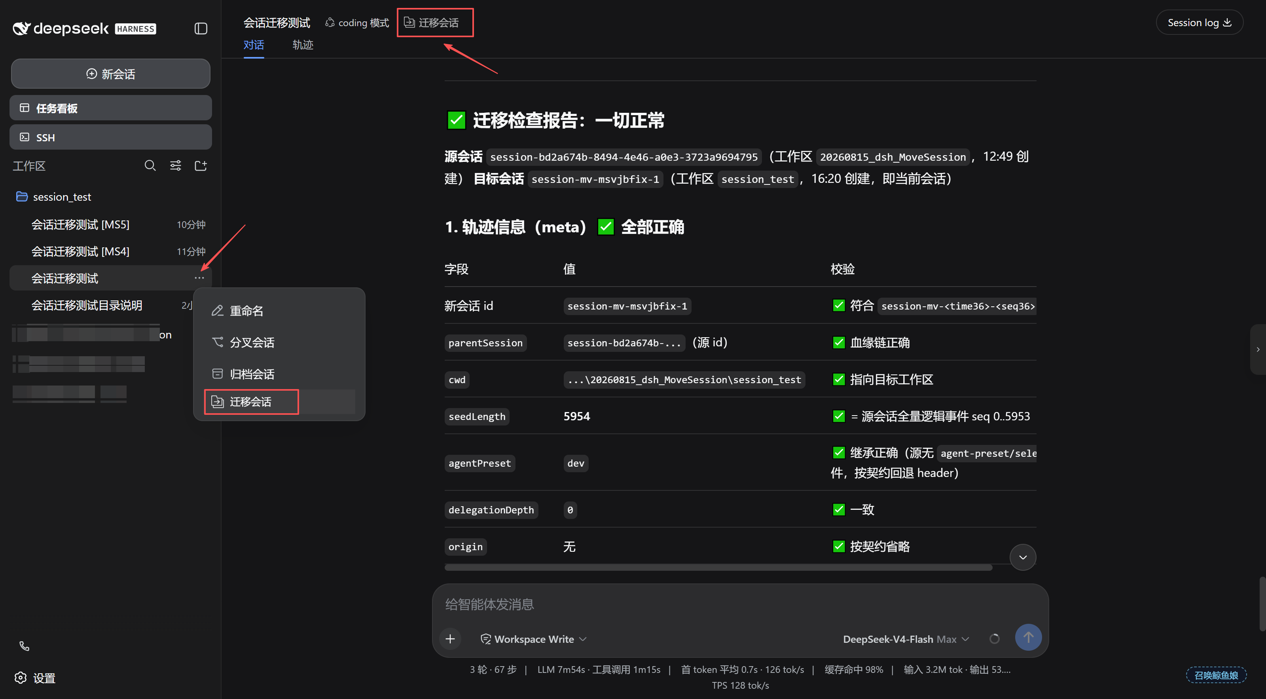The image size is (1266, 699).
Task: Add a new workspace folder icon
Action: point(201,166)
